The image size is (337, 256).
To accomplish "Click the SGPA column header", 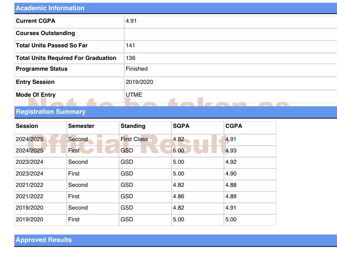I will 181,126.
